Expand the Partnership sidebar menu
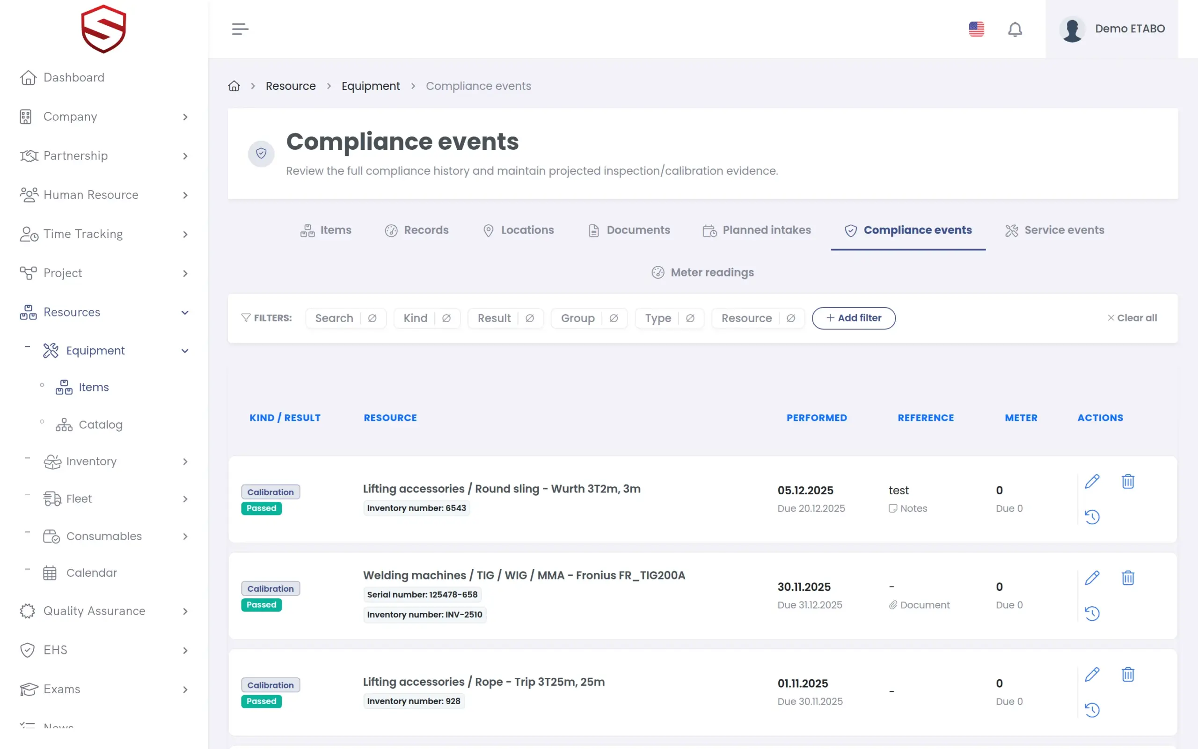The height and width of the screenshot is (749, 1198). (x=104, y=156)
